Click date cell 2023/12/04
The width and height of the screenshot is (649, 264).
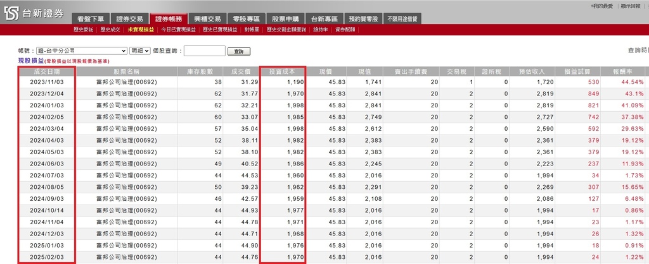[47, 93]
